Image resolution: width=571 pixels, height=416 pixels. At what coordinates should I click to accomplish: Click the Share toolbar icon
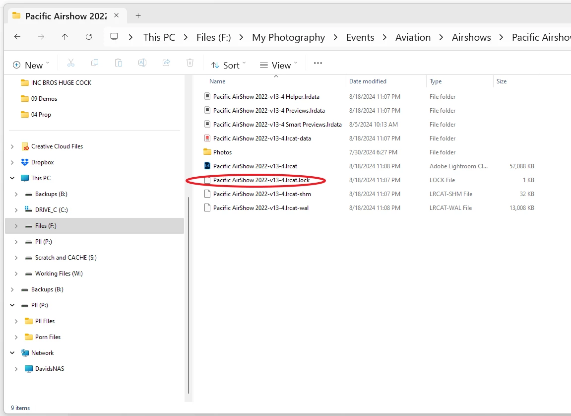pyautogui.click(x=166, y=63)
